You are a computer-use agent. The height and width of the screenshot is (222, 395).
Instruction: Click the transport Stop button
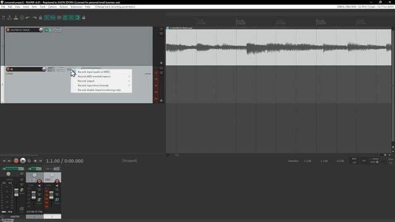[35, 161]
